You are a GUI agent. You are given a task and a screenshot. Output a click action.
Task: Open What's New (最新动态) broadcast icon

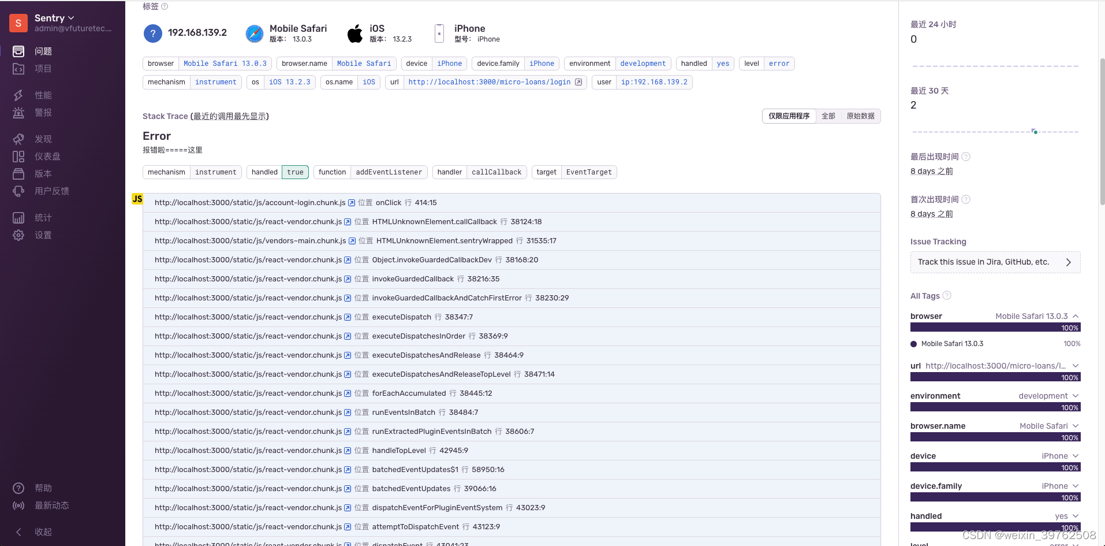click(x=18, y=506)
